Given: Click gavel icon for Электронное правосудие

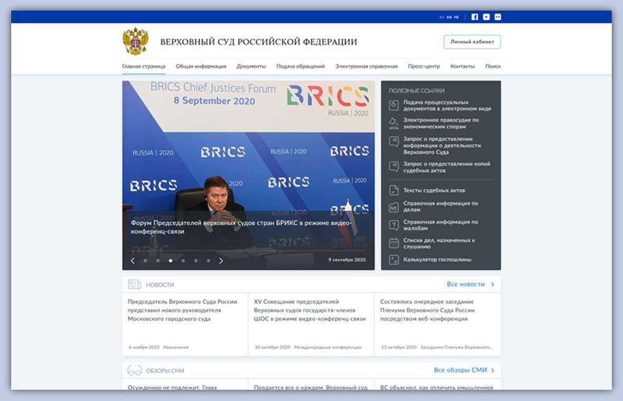Looking at the screenshot, I should (394, 123).
